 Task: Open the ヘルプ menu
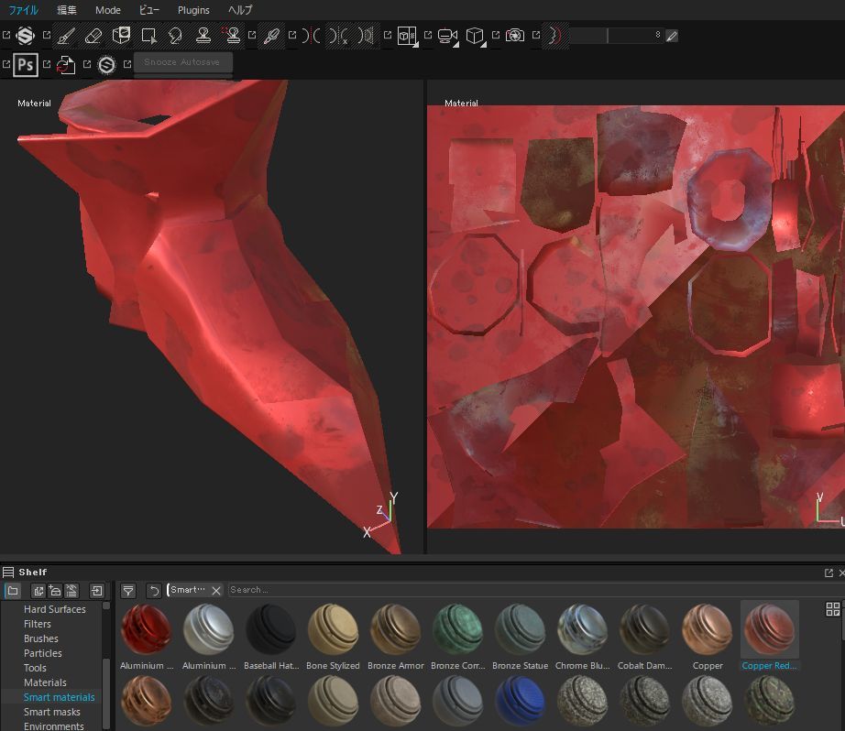[240, 10]
